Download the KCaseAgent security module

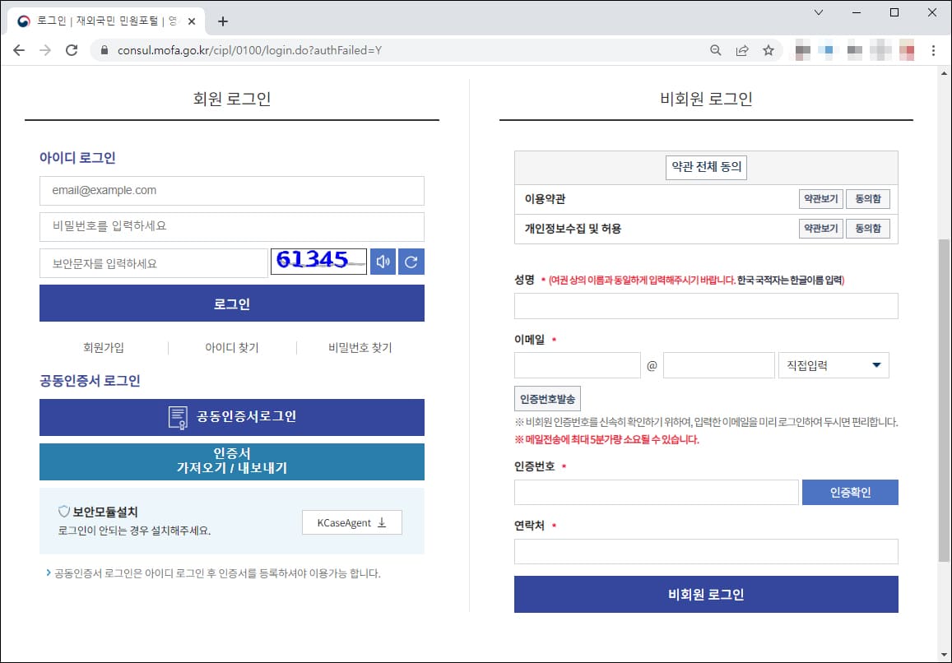[x=351, y=522]
